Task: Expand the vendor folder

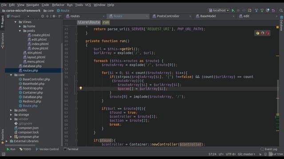Action: [11, 119]
